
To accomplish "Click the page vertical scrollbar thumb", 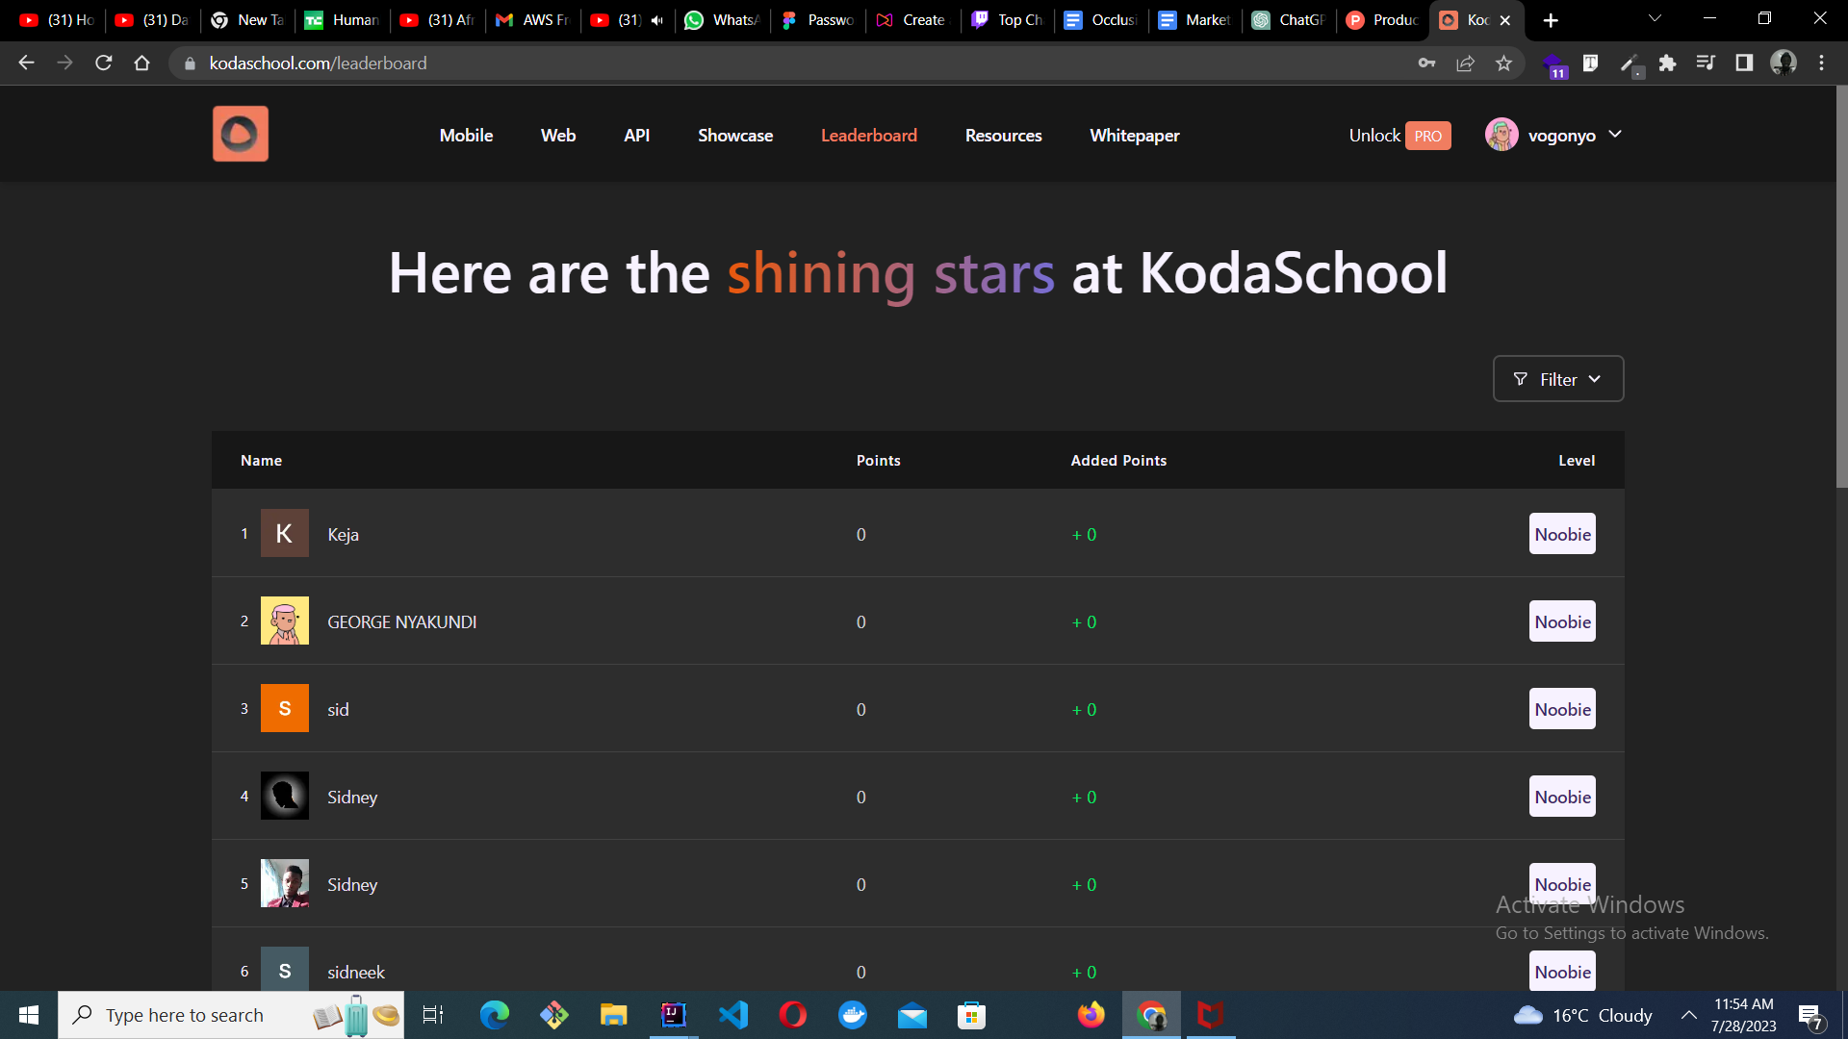I will 1842,287.
